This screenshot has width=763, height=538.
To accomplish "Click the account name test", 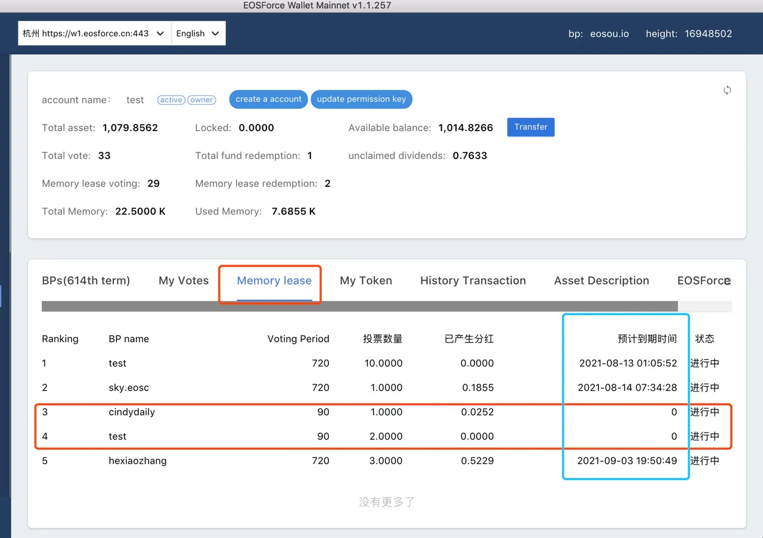I will point(135,99).
